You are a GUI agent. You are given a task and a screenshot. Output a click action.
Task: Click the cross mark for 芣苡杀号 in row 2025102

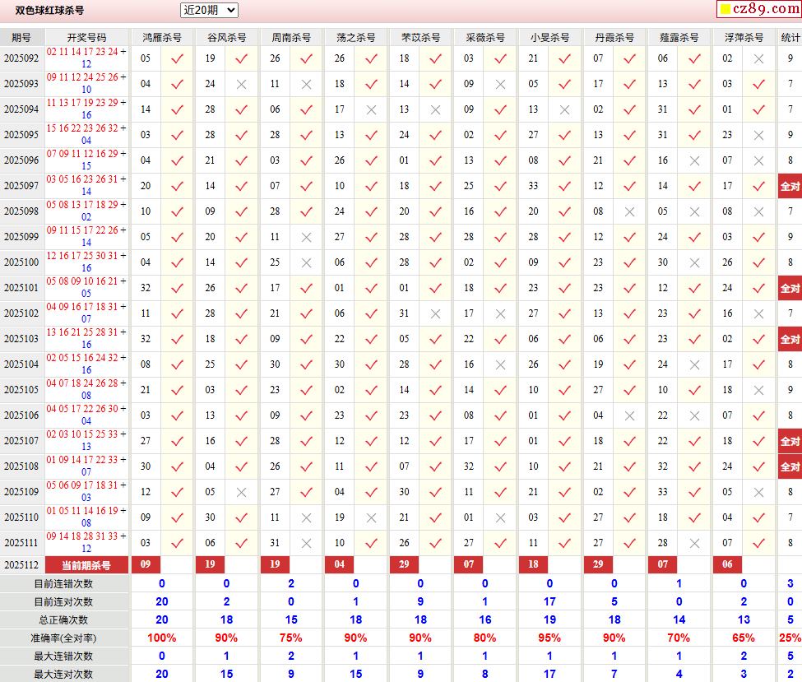pyautogui.click(x=435, y=313)
